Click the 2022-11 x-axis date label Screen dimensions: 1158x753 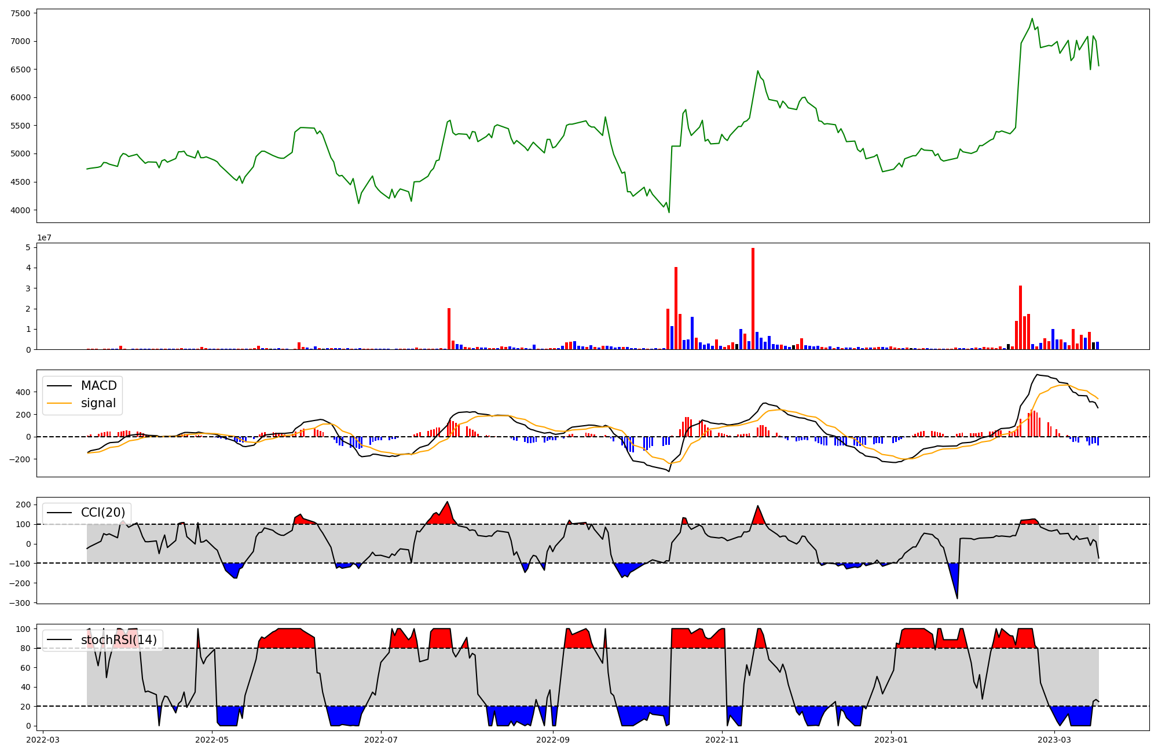(x=722, y=739)
